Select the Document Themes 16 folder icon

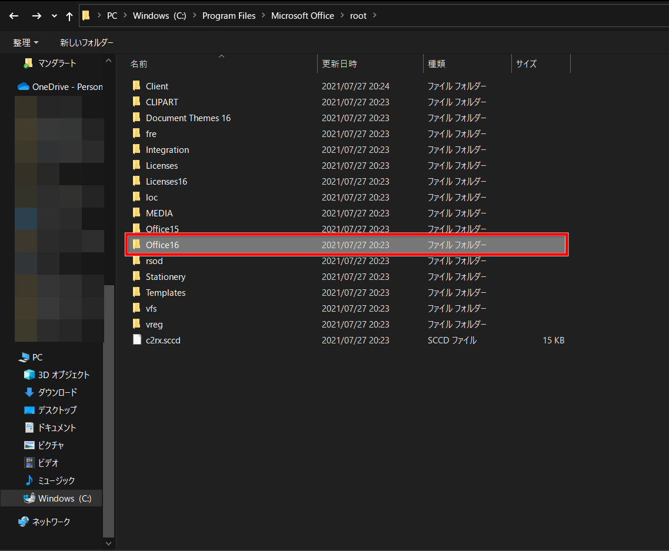pos(137,117)
